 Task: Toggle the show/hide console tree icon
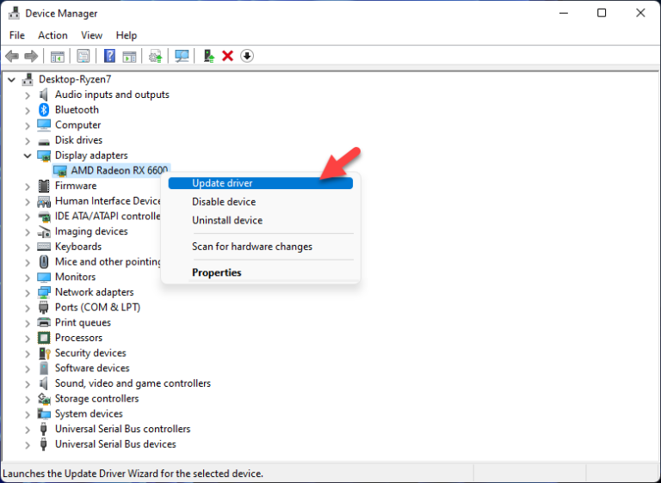pyautogui.click(x=58, y=56)
